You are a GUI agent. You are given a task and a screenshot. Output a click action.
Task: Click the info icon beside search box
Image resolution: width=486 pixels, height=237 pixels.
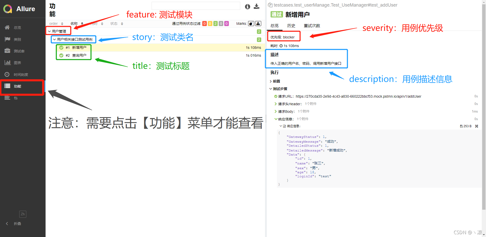point(248,7)
